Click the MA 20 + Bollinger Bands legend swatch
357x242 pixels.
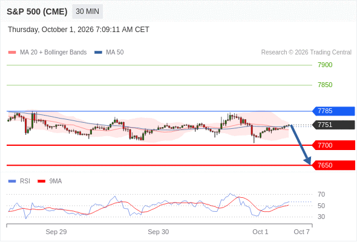point(12,53)
